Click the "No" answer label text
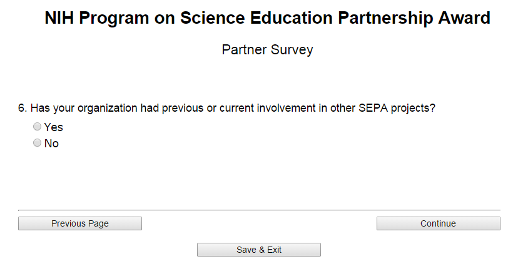 [x=51, y=144]
